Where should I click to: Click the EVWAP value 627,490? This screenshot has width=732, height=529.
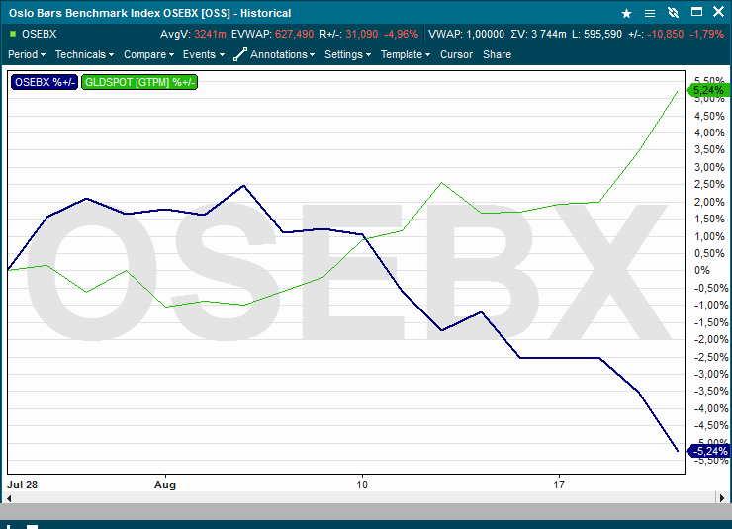tap(294, 34)
